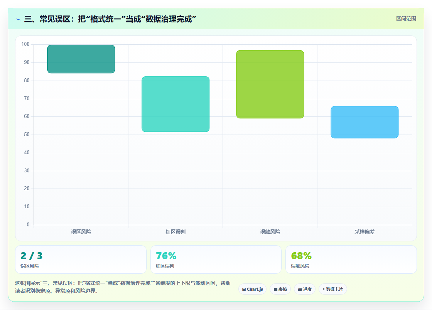Click the 100 y-axis tick label
This screenshot has height=310, width=432.
[x=25, y=44]
